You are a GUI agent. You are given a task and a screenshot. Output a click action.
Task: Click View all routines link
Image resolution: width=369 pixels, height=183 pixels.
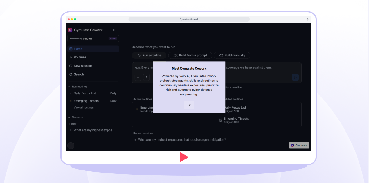(x=84, y=107)
